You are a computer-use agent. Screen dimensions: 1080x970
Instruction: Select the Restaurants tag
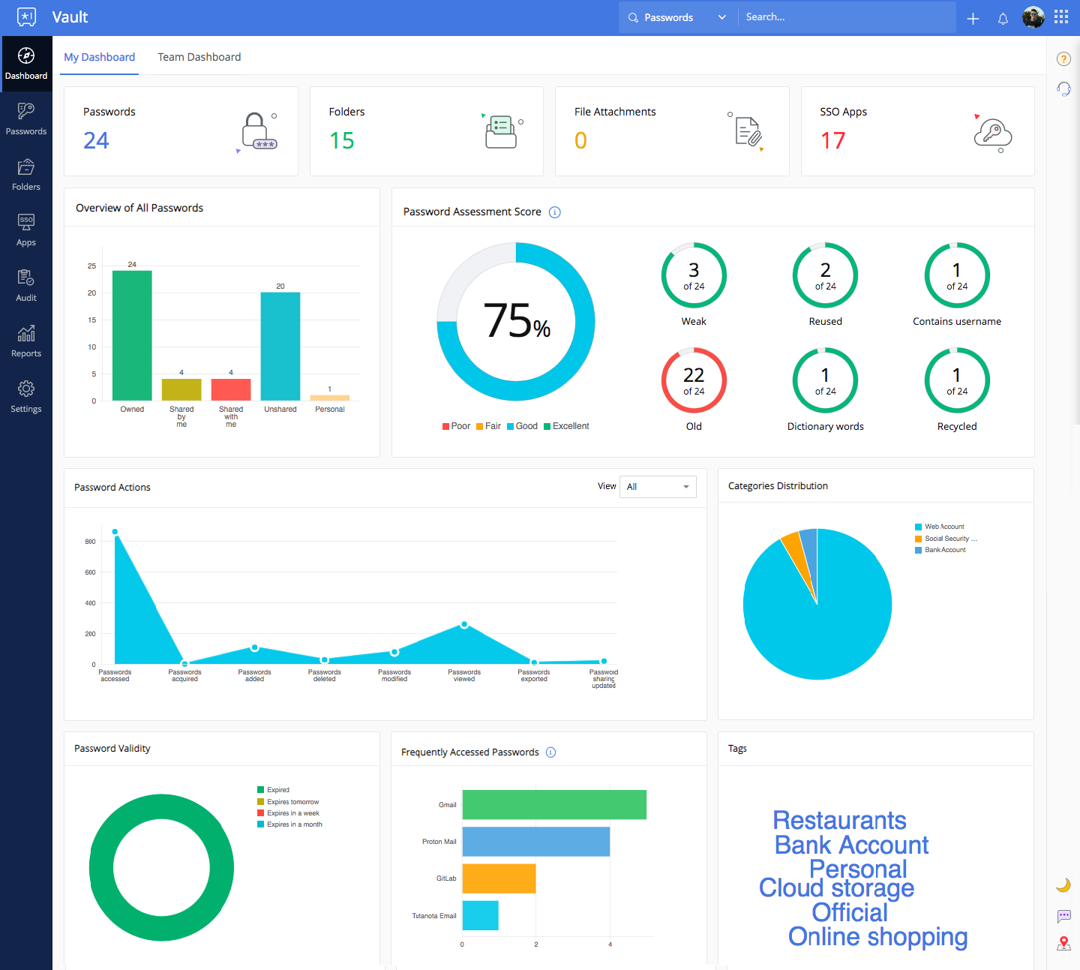(840, 820)
